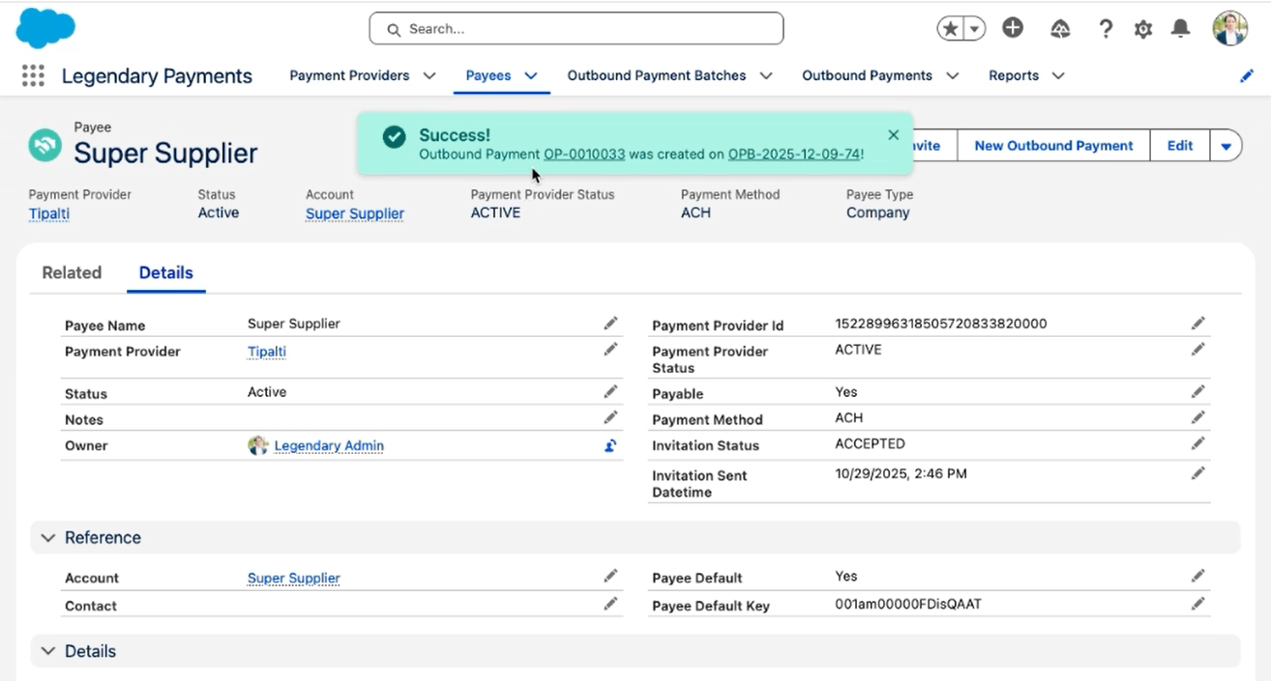Open the App Launcher grid icon
The height and width of the screenshot is (681, 1271).
[x=33, y=76]
